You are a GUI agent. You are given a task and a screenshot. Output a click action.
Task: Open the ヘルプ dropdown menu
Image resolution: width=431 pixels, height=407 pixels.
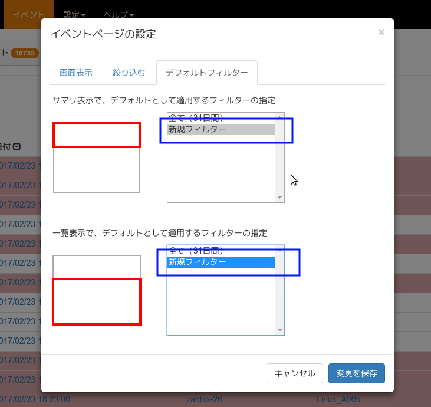point(118,14)
